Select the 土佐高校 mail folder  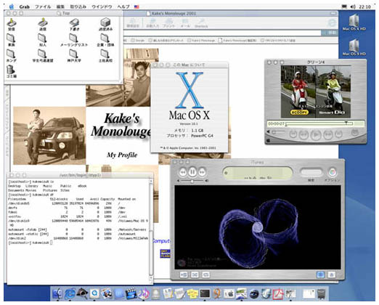click(105, 55)
